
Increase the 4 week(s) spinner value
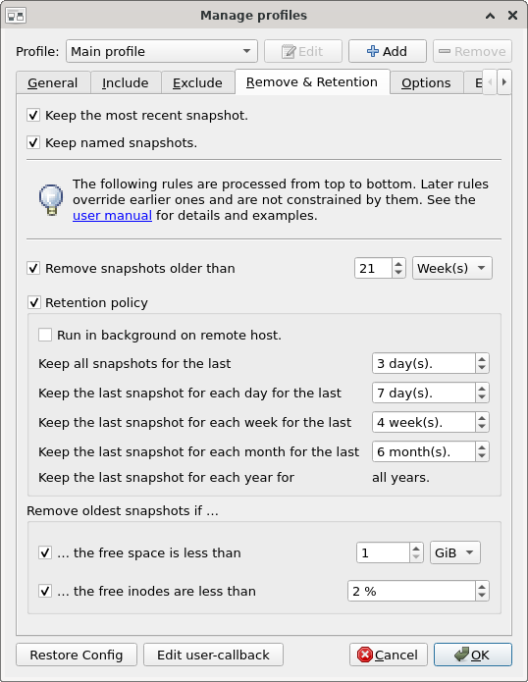point(482,418)
